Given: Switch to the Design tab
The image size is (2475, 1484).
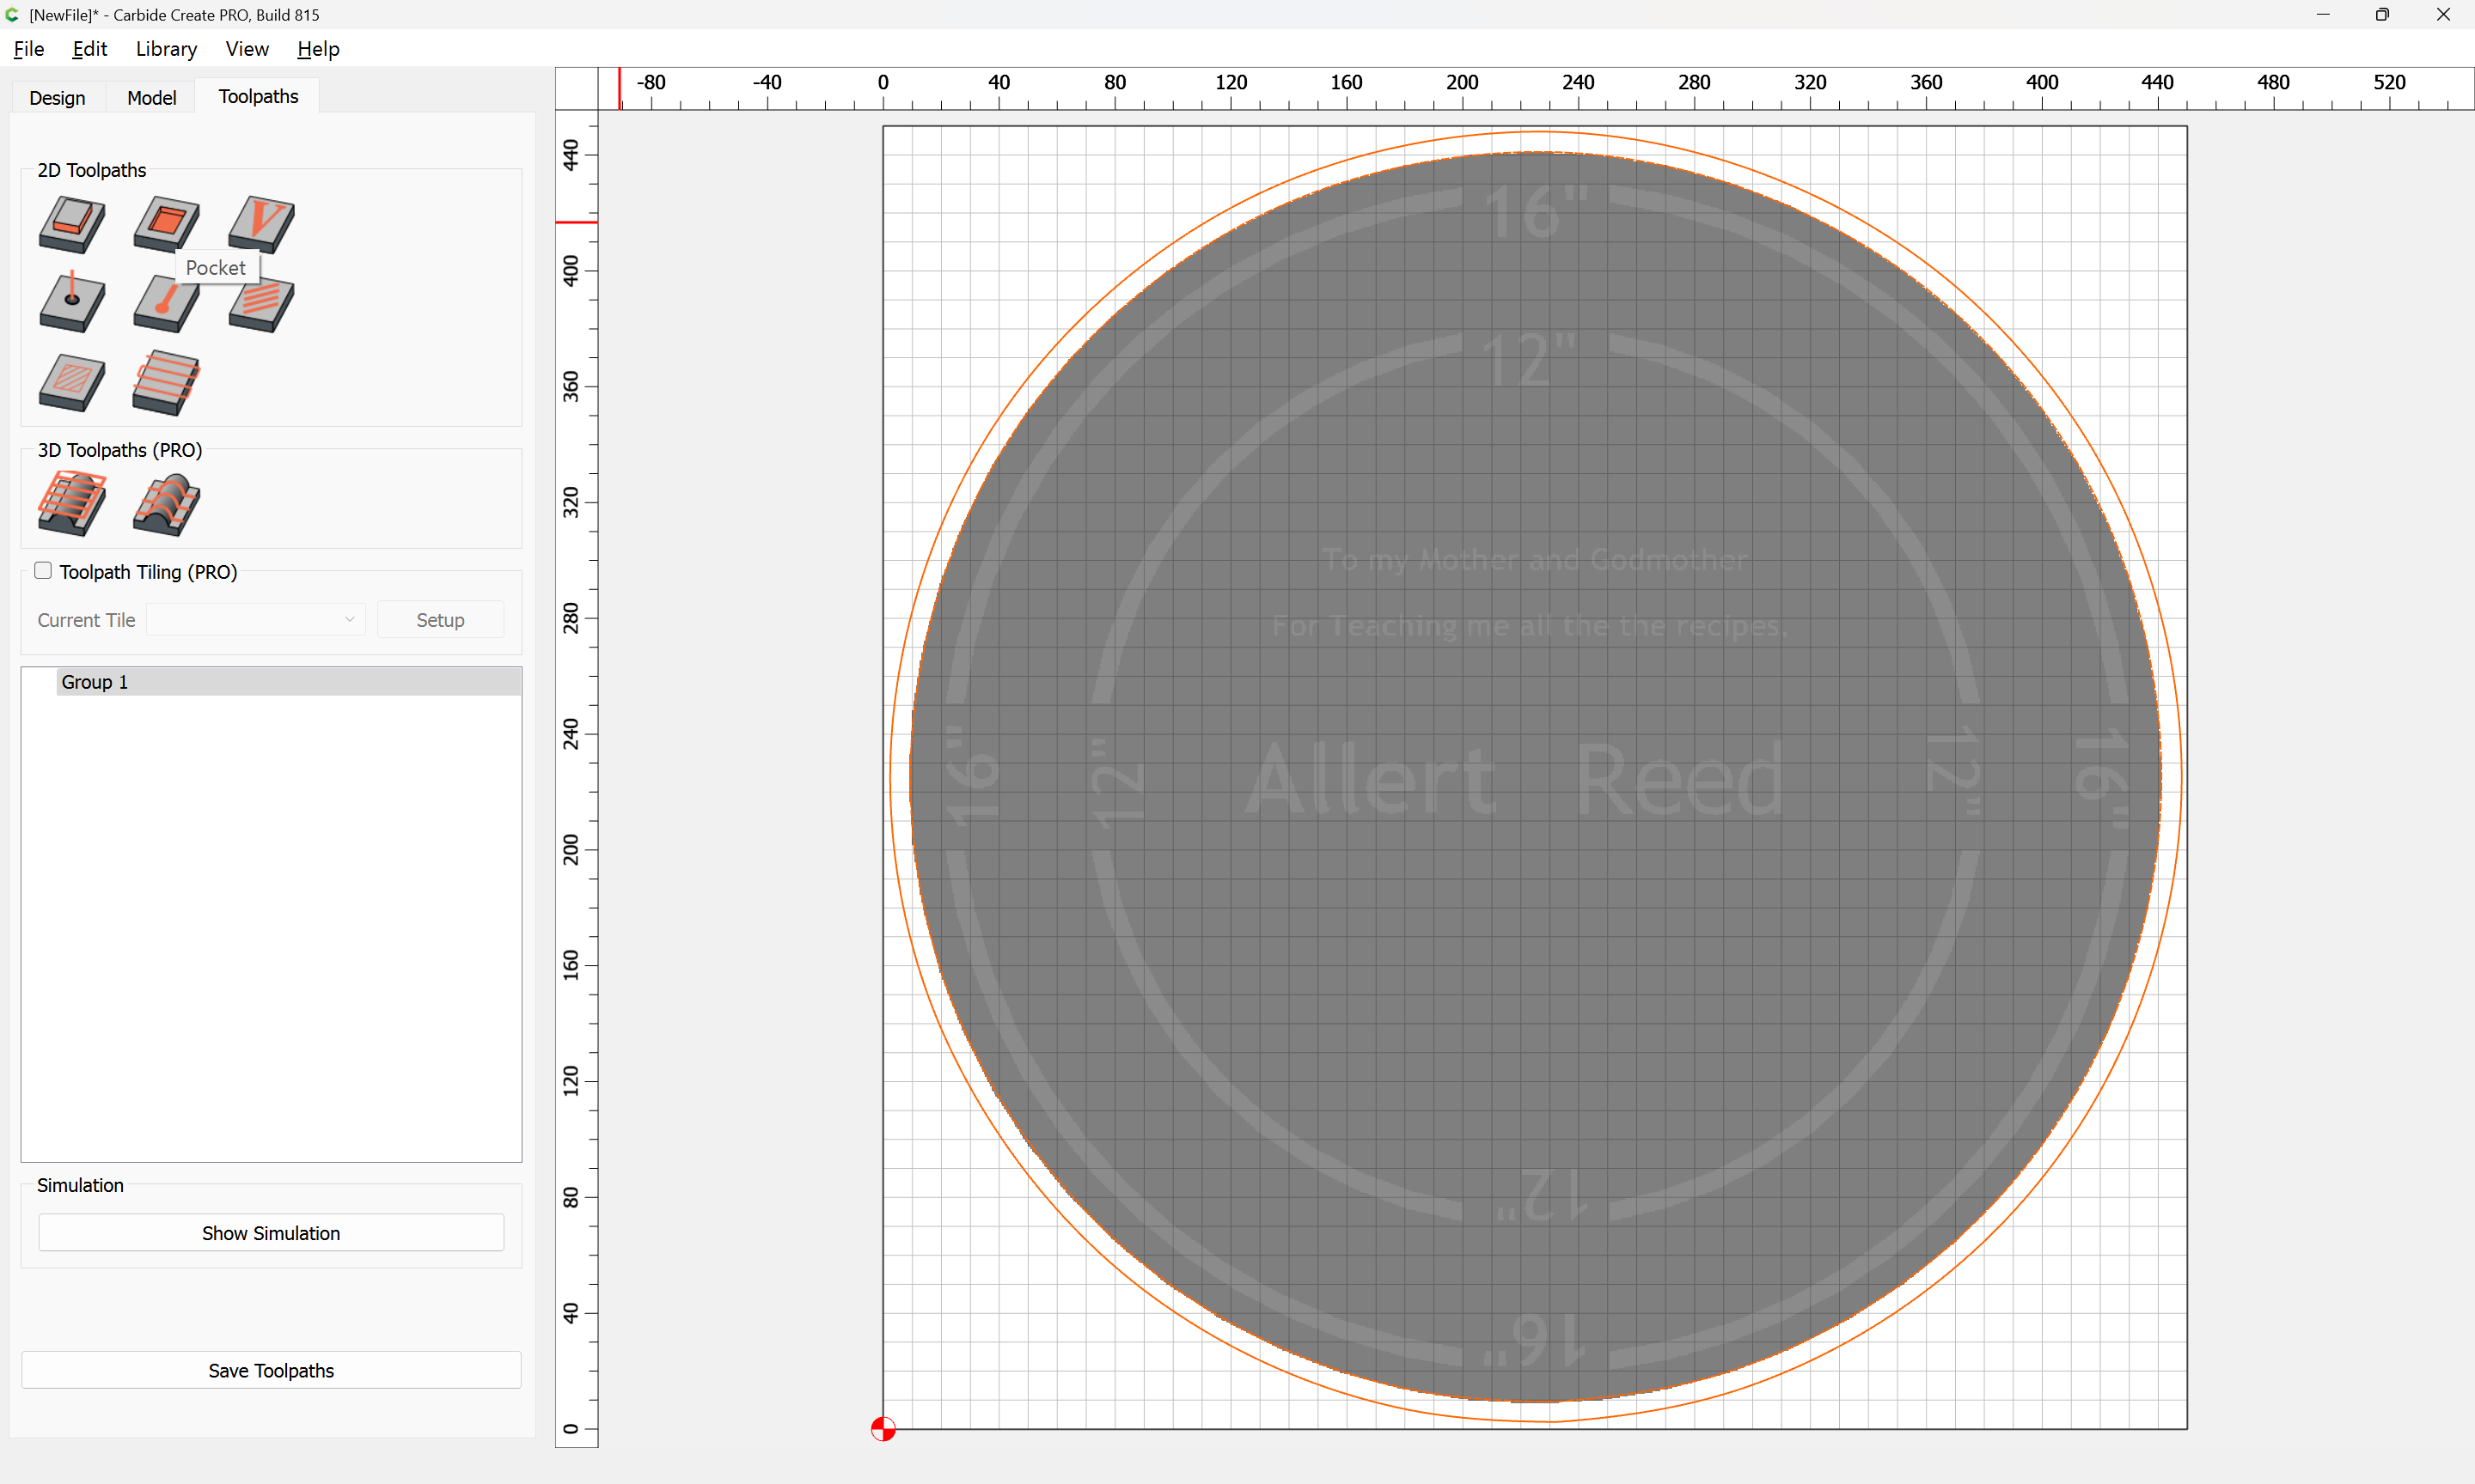Looking at the screenshot, I should pos(57,97).
